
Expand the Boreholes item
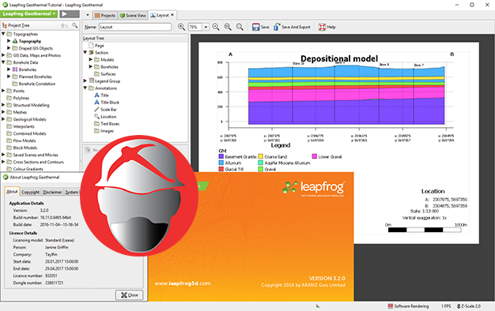point(9,69)
